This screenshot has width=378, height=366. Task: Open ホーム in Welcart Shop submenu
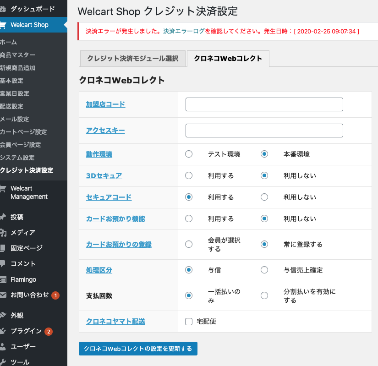pos(8,42)
